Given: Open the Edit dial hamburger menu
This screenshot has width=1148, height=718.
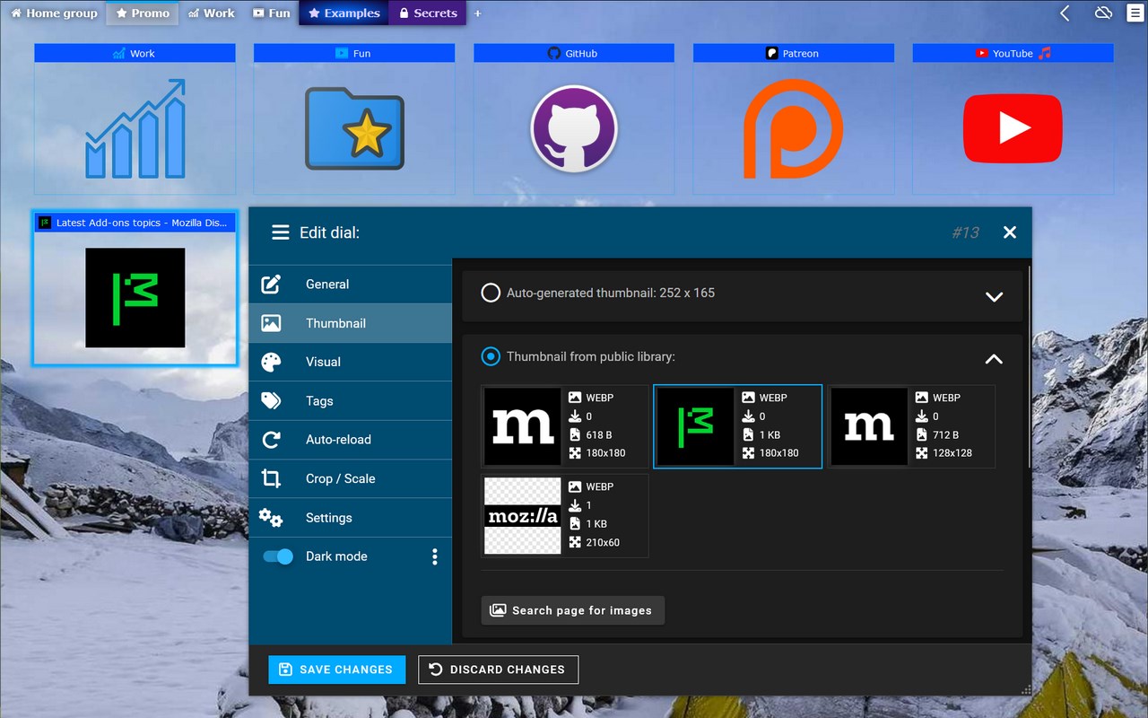Looking at the screenshot, I should coord(281,232).
